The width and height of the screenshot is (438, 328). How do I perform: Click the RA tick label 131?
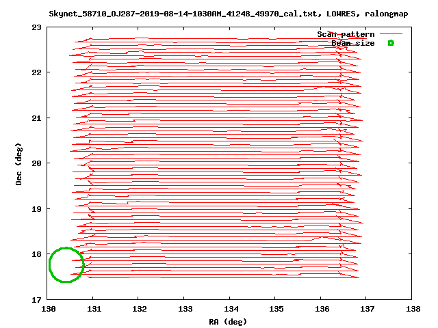(x=94, y=309)
